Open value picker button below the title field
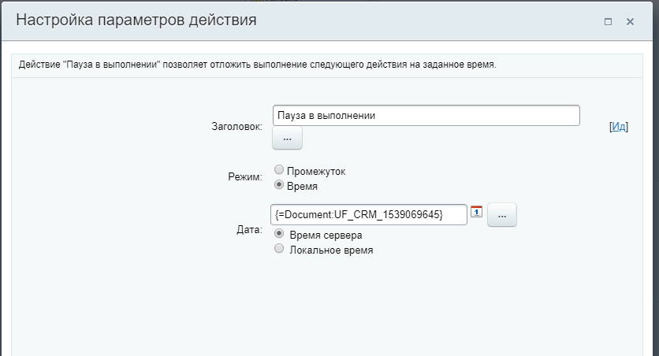The image size is (659, 356). (287, 138)
